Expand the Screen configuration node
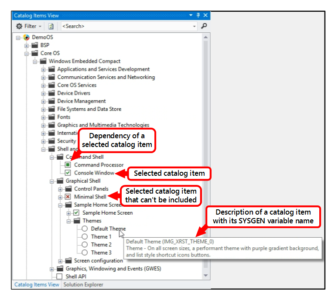Screen dimensions: 328x304 coord(60,261)
